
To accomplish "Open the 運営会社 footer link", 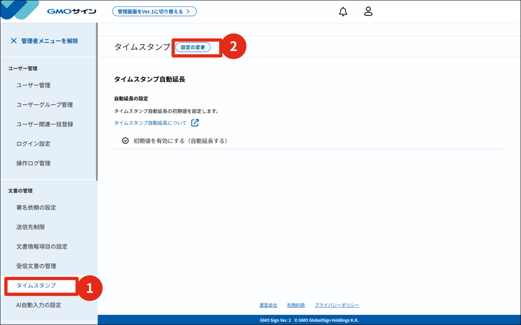I will tap(268, 305).
